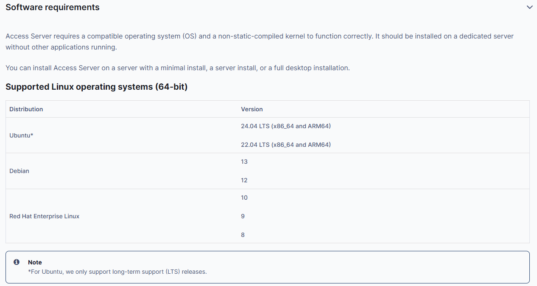Select the Software requirements heading
The image size is (537, 286).
click(x=53, y=7)
